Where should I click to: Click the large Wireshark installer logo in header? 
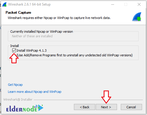point(137,17)
